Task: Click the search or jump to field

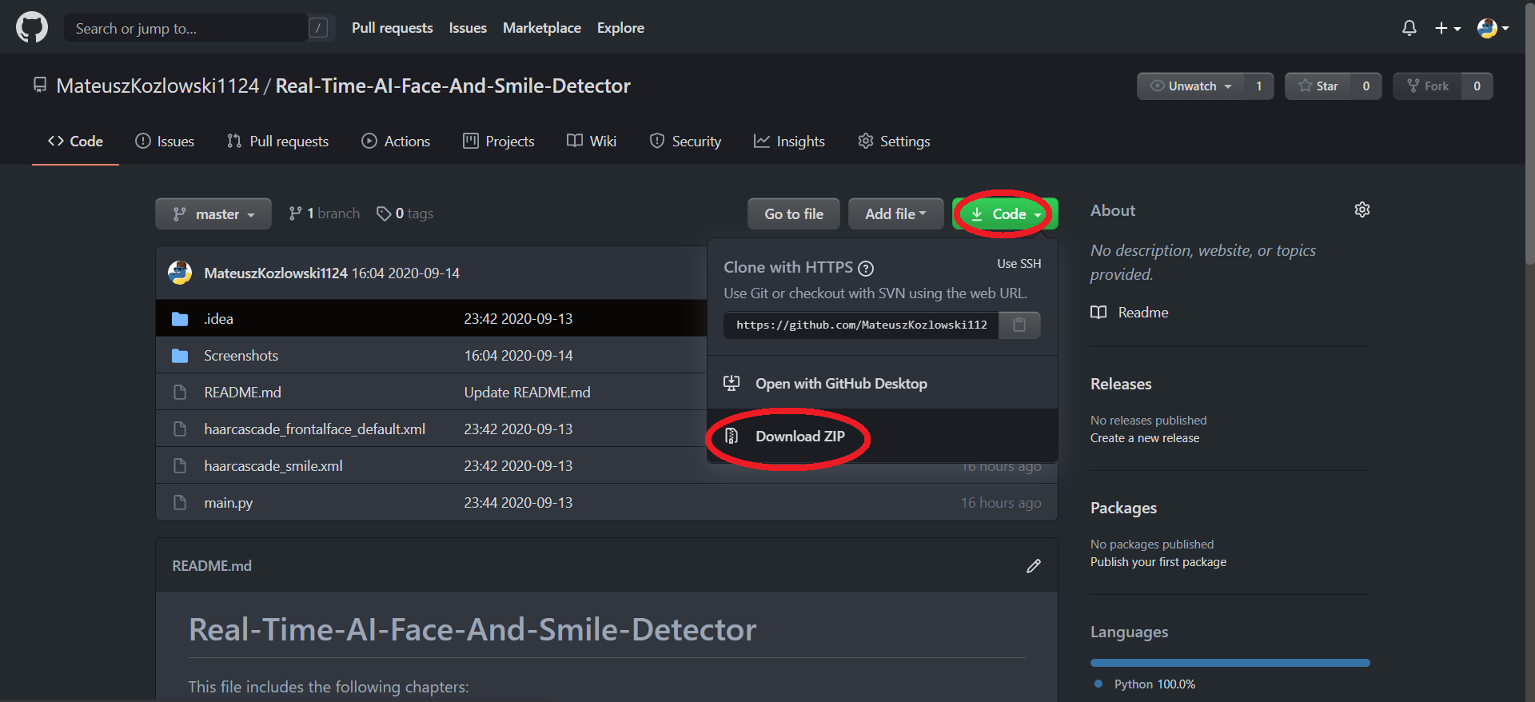Action: 200,28
